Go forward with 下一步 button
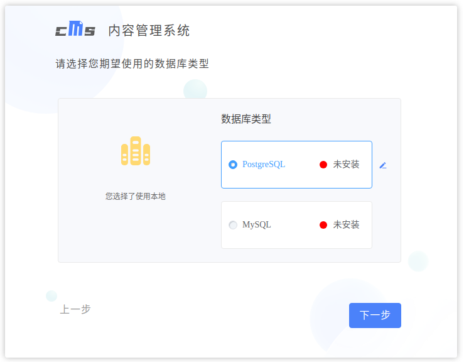Screen dimensions: 464x362 (x=375, y=315)
